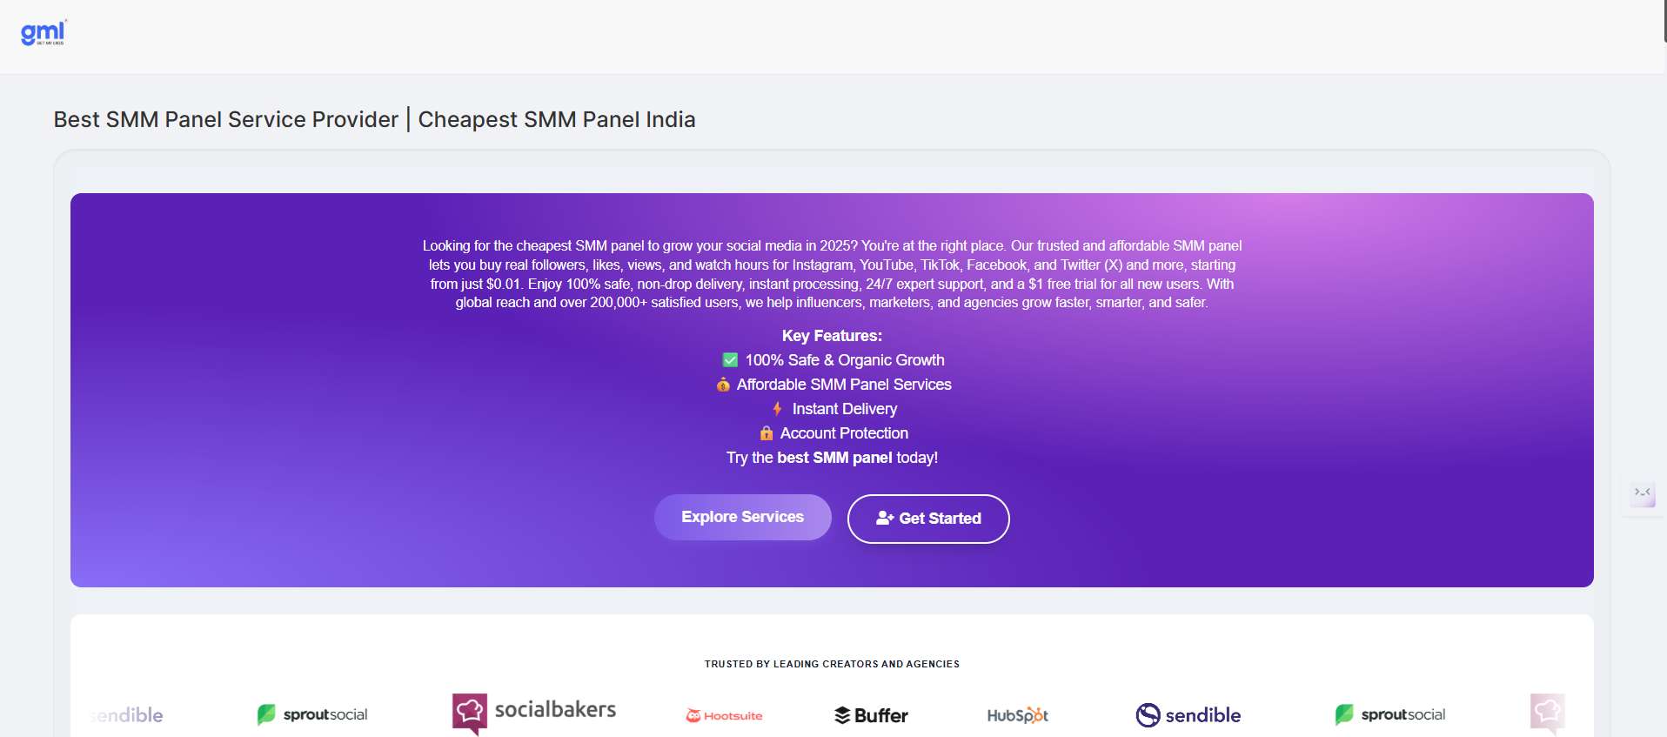Click the lightning bolt next to Instant Delivery
Image resolution: width=1667 pixels, height=737 pixels.
777,408
